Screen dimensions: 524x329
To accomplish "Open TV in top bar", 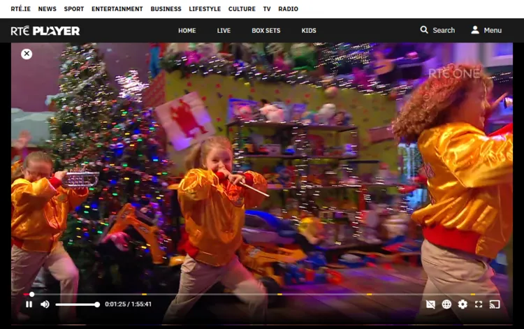I will [267, 9].
